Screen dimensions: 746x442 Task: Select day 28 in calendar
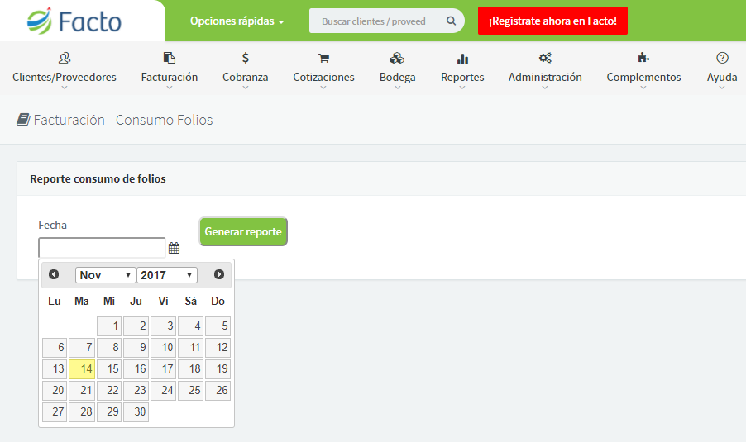(x=82, y=411)
